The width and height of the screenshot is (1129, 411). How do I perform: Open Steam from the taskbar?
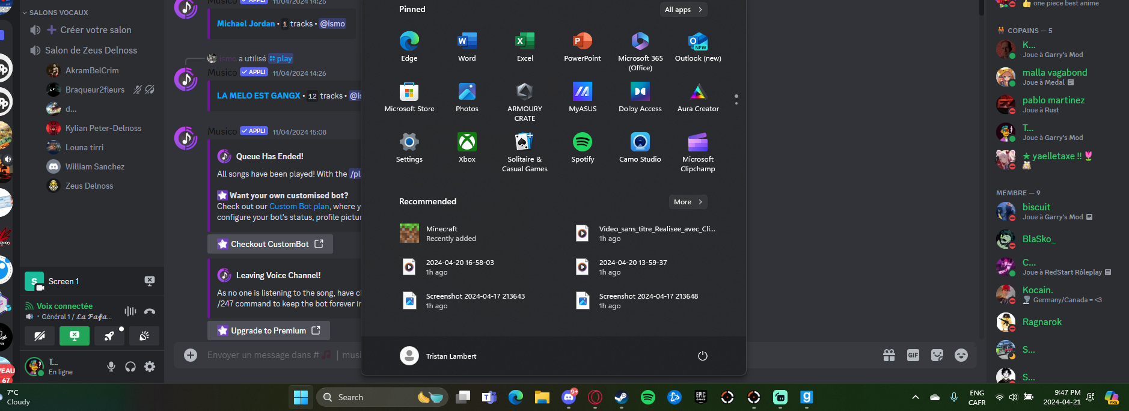coord(622,397)
